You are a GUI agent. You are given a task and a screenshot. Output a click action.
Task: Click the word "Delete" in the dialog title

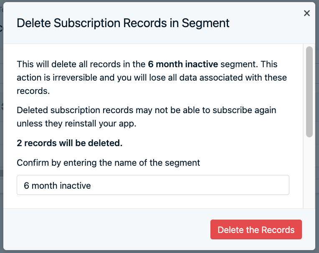pyautogui.click(x=30, y=23)
